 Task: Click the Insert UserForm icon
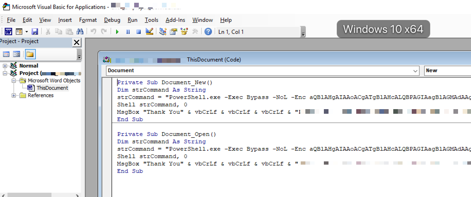point(19,31)
